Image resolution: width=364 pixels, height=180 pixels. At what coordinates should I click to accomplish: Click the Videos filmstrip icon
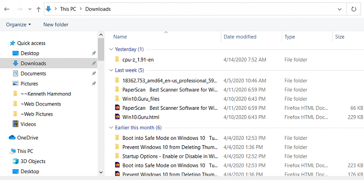16,124
